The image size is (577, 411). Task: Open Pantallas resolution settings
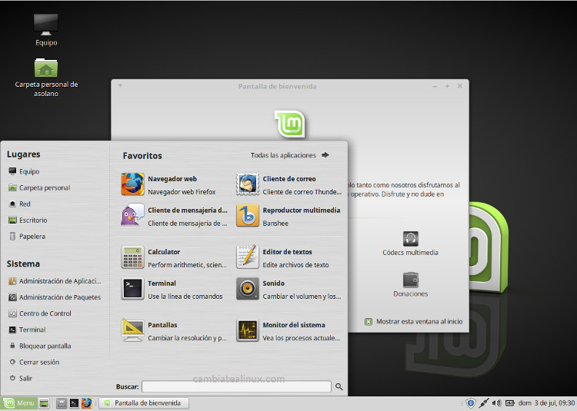coord(174,331)
